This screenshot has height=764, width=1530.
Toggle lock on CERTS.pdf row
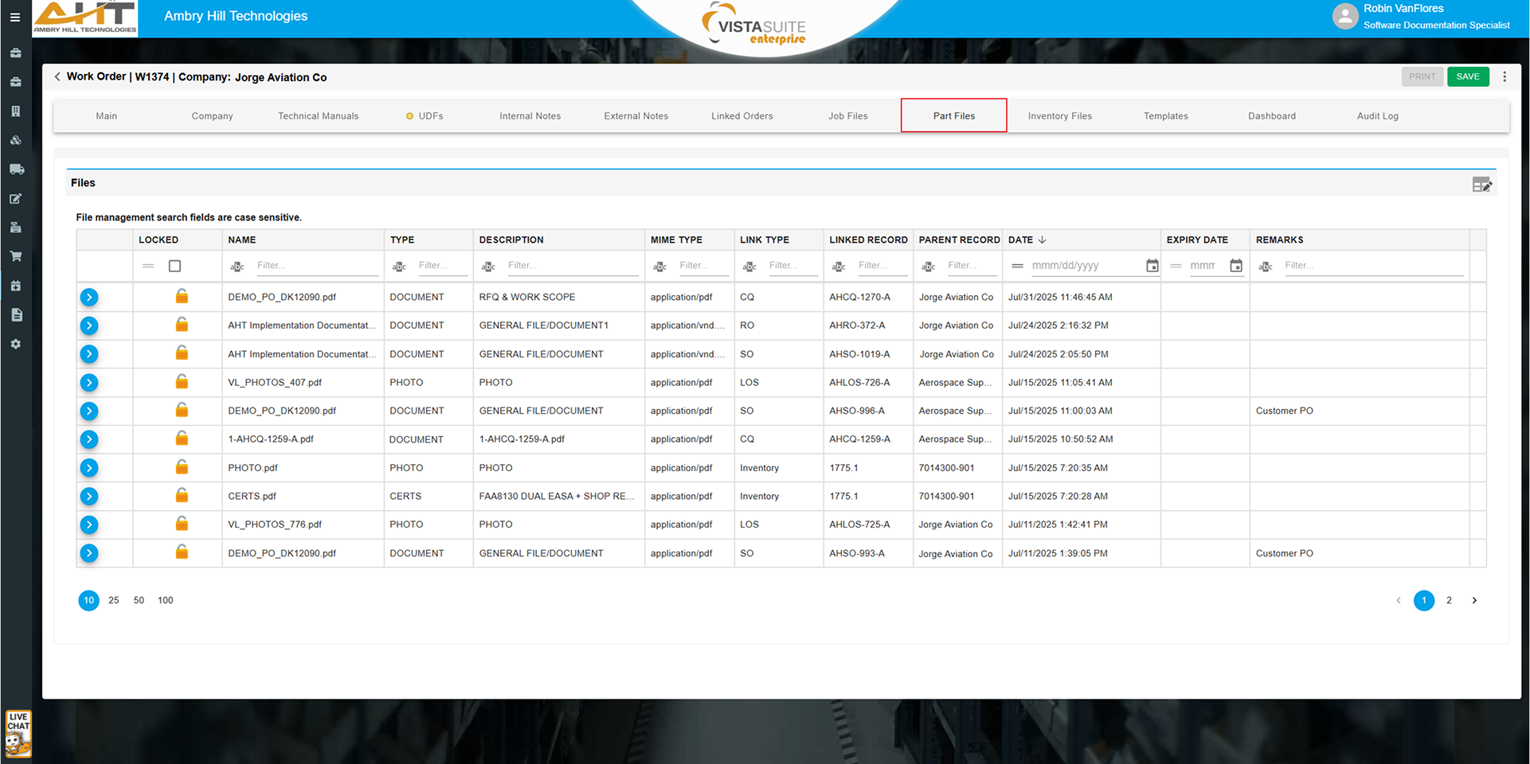(x=182, y=496)
